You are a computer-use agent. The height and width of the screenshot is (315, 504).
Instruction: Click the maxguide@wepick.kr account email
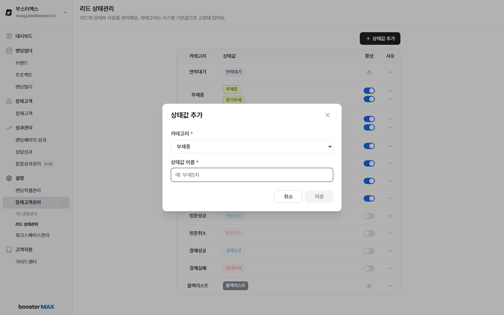(36, 16)
